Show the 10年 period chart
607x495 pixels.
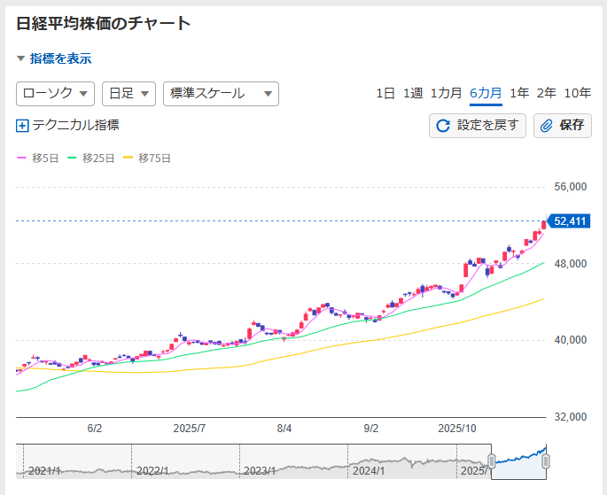577,94
